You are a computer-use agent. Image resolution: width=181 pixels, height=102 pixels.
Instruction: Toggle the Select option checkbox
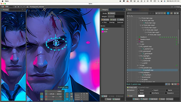[139, 90]
